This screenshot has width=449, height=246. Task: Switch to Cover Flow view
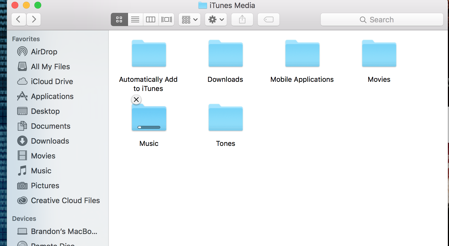point(167,19)
